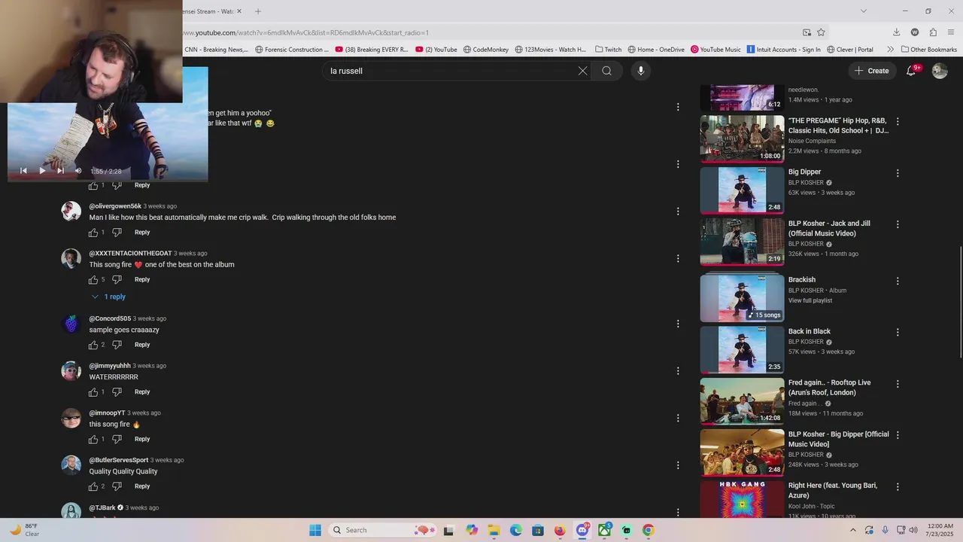Open the Other Bookmarks folder
This screenshot has height=542, width=963.
(x=929, y=50)
